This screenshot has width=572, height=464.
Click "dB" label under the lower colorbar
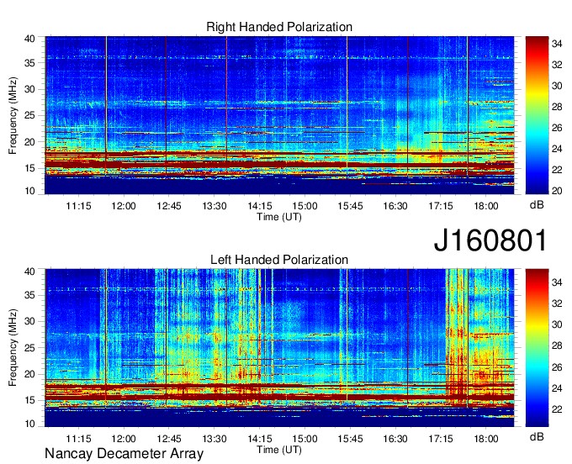click(x=537, y=436)
